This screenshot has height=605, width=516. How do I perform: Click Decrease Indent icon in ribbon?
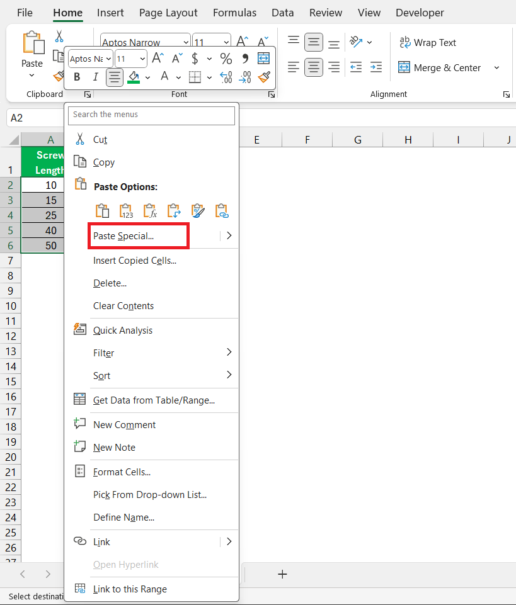tap(356, 67)
